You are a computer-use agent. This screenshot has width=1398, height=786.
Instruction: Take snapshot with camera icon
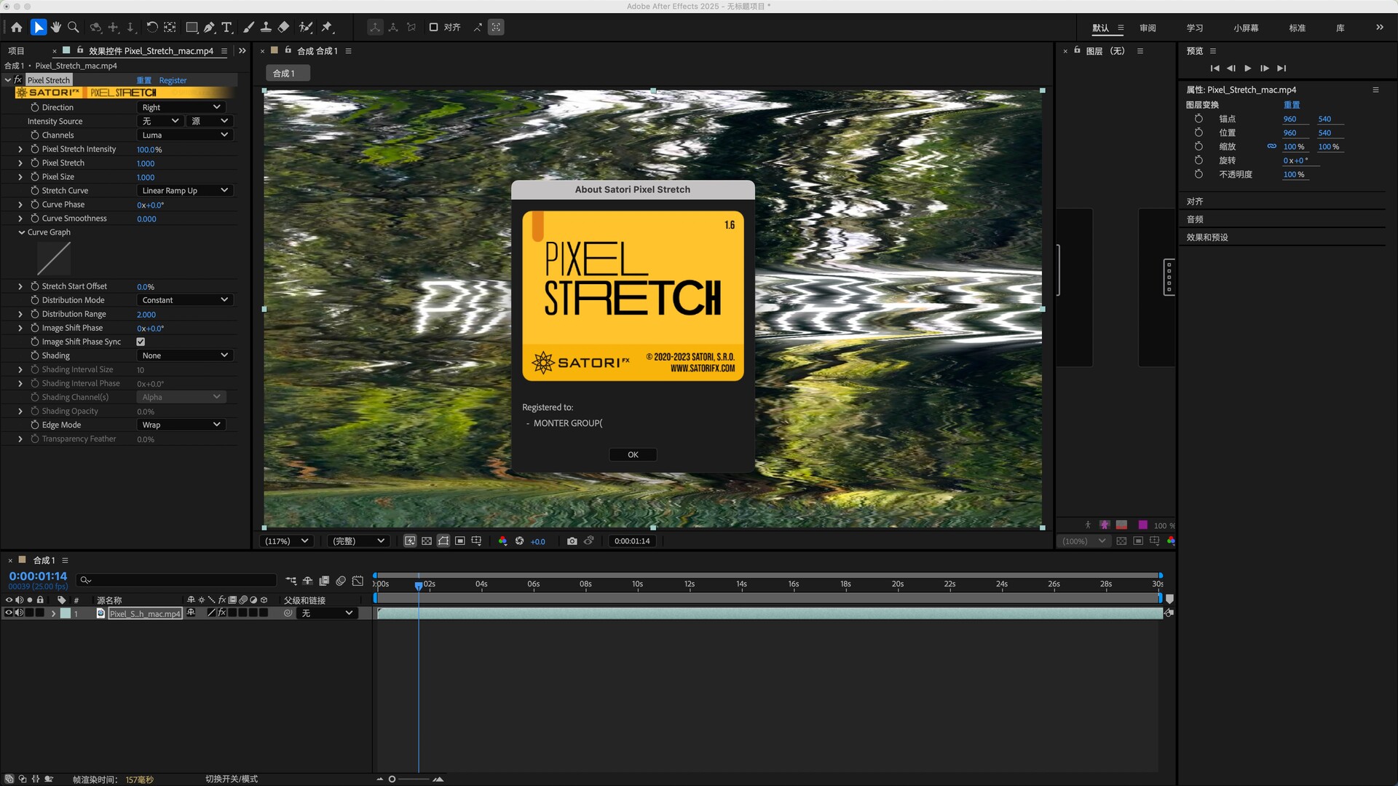point(572,541)
